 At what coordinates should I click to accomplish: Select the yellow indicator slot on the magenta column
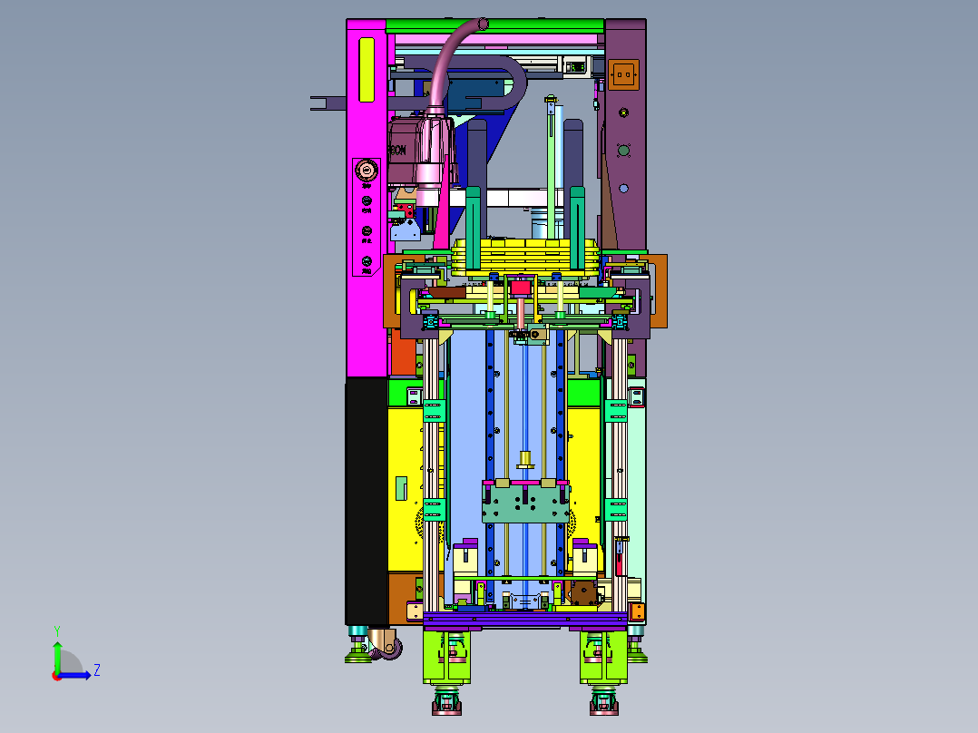click(x=367, y=70)
